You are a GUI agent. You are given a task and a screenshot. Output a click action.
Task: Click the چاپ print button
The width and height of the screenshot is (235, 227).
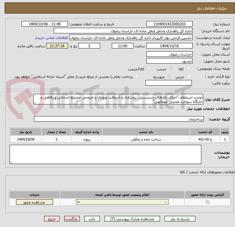[92, 219]
